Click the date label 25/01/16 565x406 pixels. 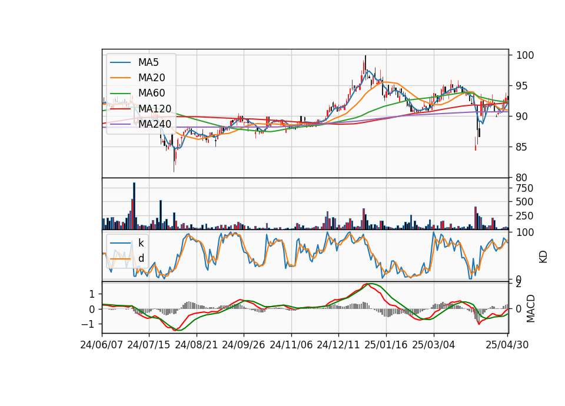(386, 345)
